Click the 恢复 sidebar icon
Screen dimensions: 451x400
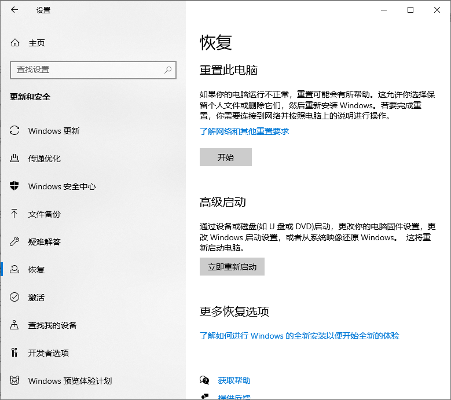click(14, 269)
